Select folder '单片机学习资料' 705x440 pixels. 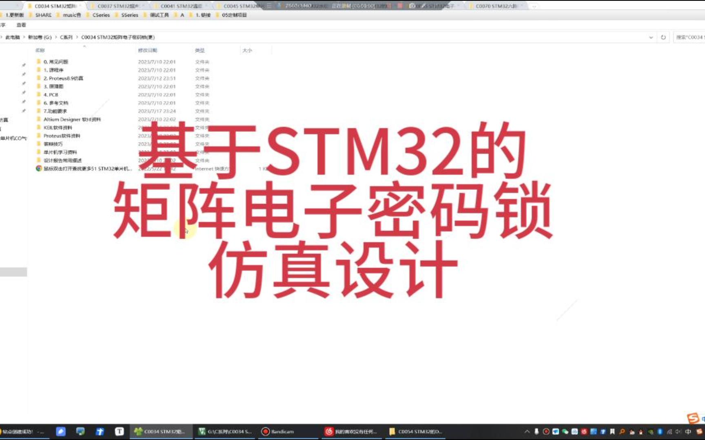(60, 152)
